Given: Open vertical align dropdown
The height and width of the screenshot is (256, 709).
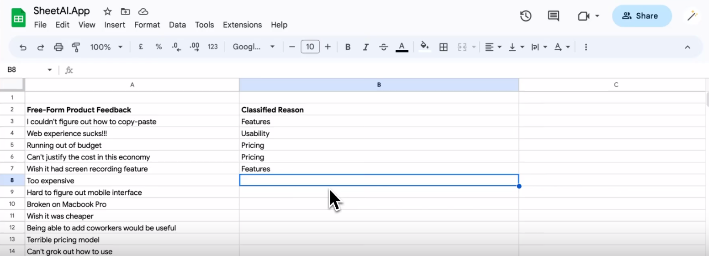Looking at the screenshot, I should click(x=516, y=47).
